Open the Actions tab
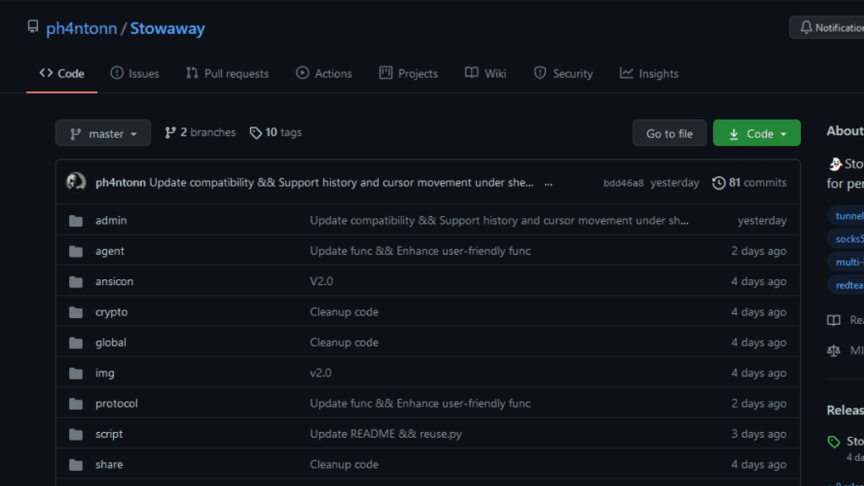This screenshot has width=864, height=486. point(323,73)
